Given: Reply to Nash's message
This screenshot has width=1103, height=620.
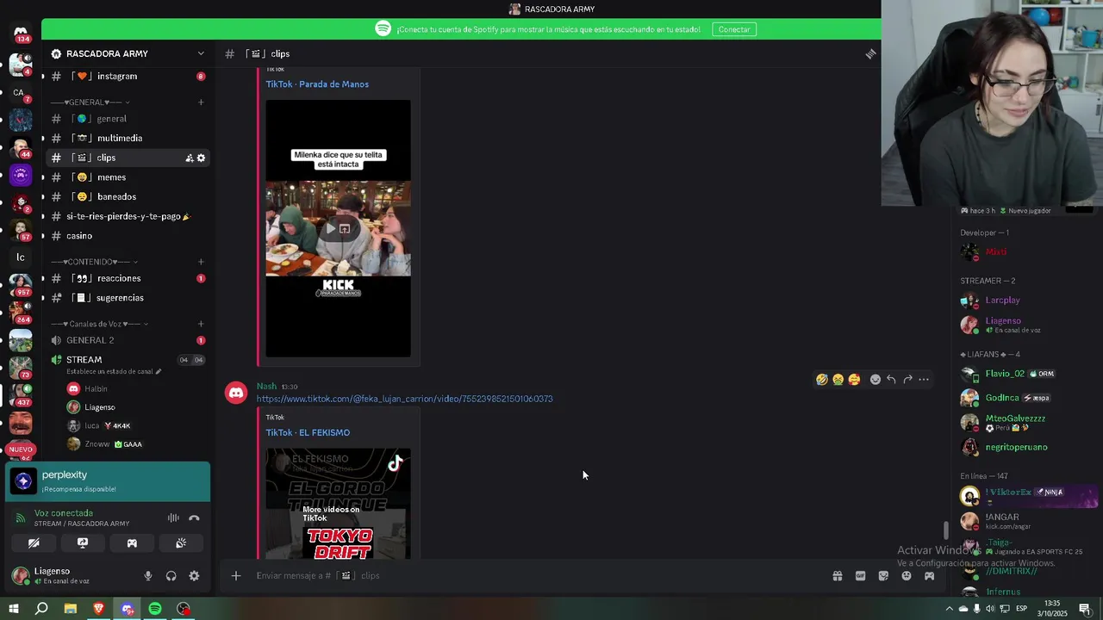Looking at the screenshot, I should [x=891, y=380].
